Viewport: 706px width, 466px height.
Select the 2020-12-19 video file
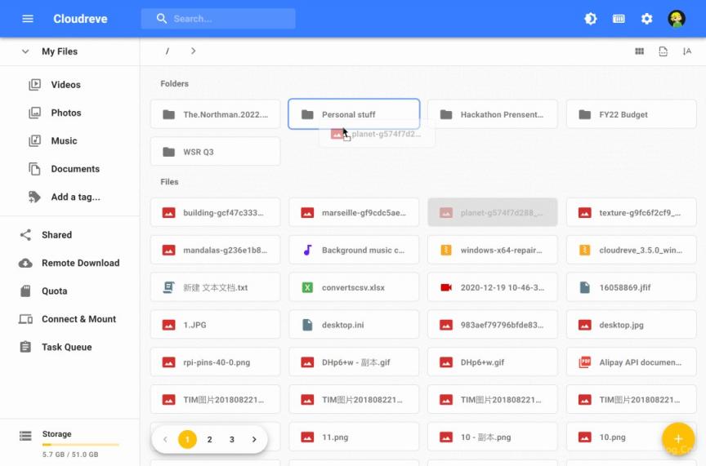(x=493, y=287)
